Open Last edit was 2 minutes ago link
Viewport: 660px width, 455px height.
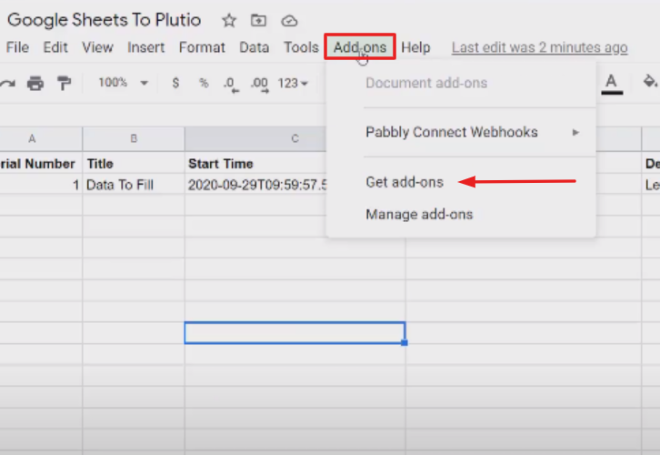pos(540,47)
